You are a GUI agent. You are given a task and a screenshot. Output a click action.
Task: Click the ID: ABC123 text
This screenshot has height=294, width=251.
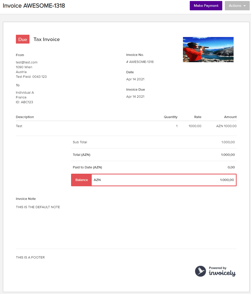(x=24, y=102)
